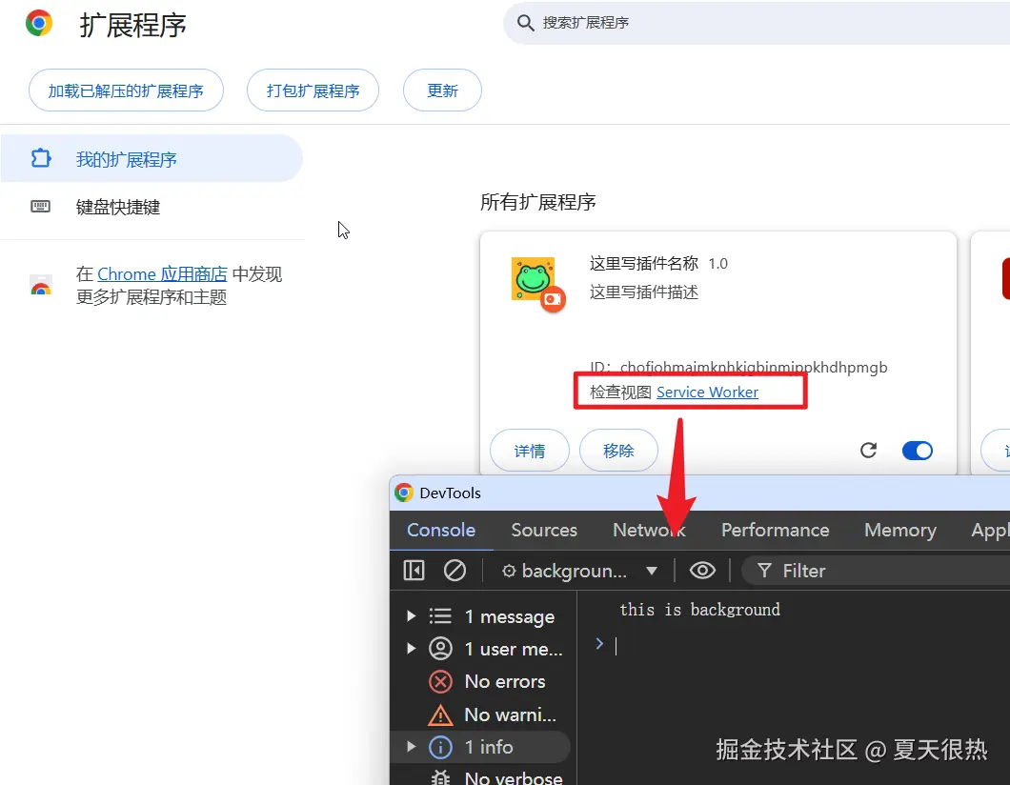Click the keyboard icon beside 键盘快捷键
The image size is (1010, 785).
tap(41, 207)
